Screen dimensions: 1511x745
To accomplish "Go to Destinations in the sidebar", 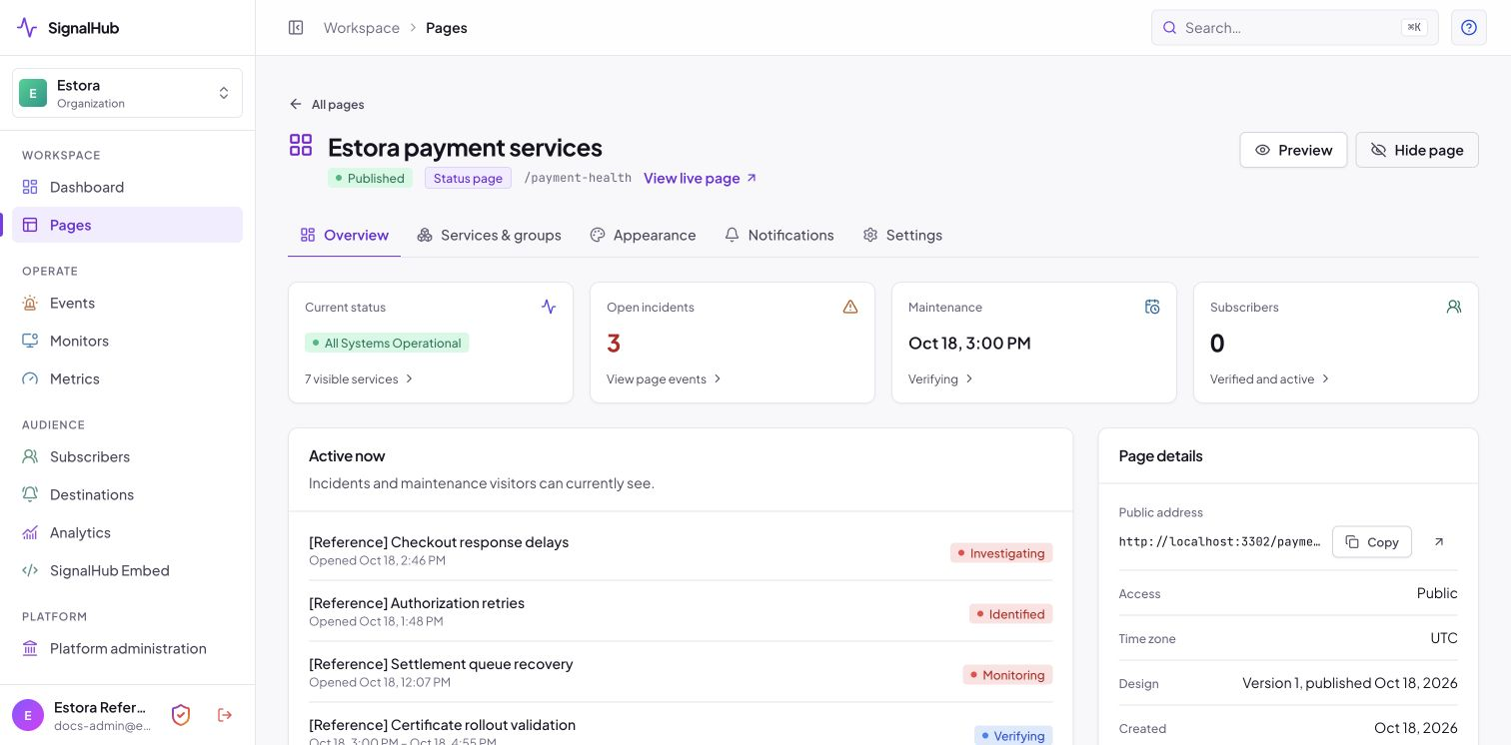I will pyautogui.click(x=127, y=494).
